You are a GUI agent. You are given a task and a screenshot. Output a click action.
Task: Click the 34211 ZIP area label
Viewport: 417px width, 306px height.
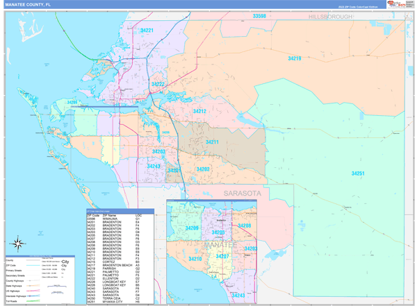point(213,142)
